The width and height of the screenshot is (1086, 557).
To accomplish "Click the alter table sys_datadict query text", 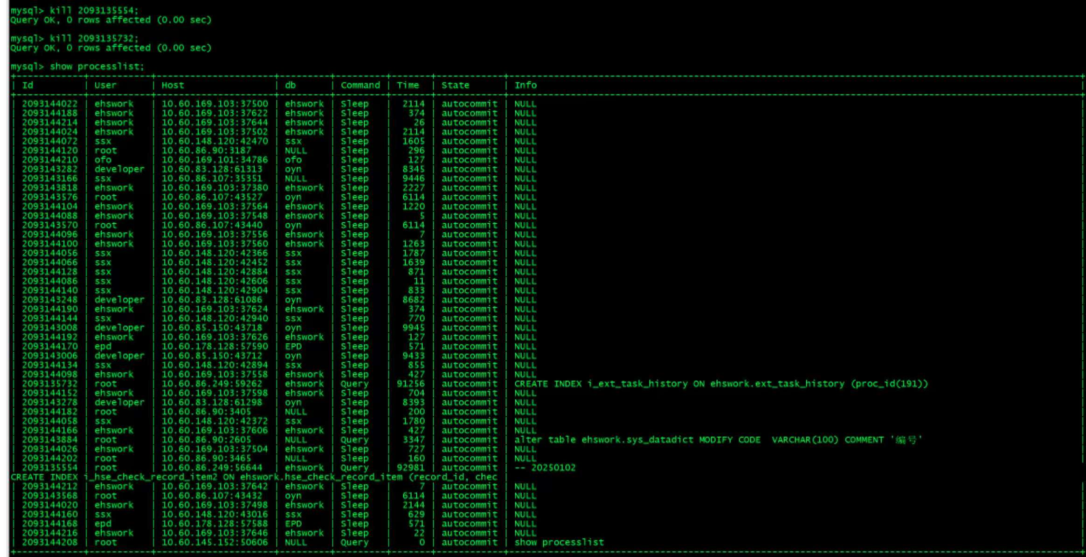I will pos(718,440).
